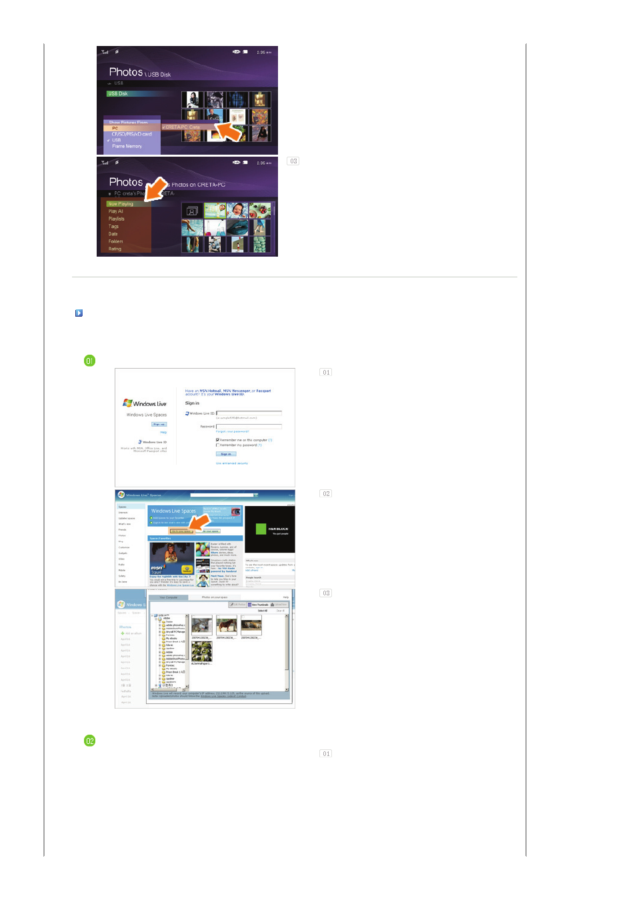
Task: Open the H&R Block advertisement
Action: click(270, 529)
